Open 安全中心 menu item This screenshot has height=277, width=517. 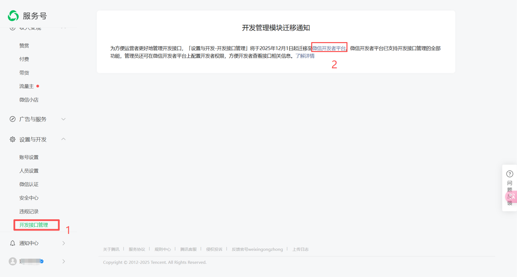coord(29,198)
